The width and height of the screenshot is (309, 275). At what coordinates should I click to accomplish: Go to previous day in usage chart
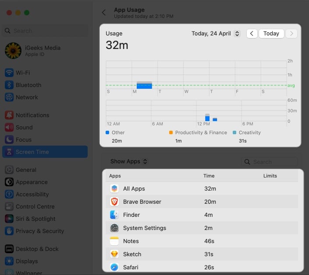tap(252, 34)
